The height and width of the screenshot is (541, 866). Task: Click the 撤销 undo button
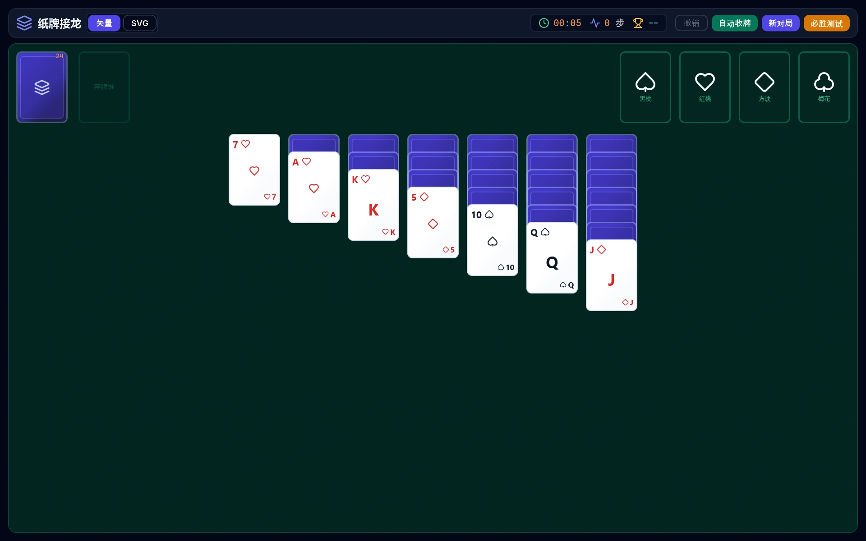pyautogui.click(x=691, y=23)
